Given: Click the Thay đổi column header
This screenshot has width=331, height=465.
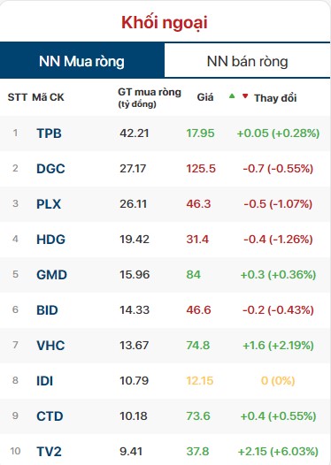Looking at the screenshot, I should 275,98.
